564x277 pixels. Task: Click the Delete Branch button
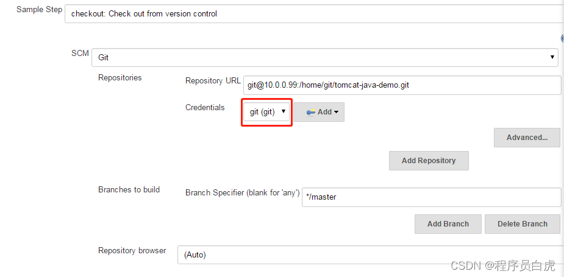523,224
